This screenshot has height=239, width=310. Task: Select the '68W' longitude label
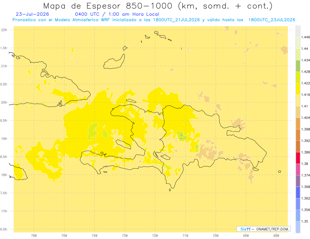276,236
